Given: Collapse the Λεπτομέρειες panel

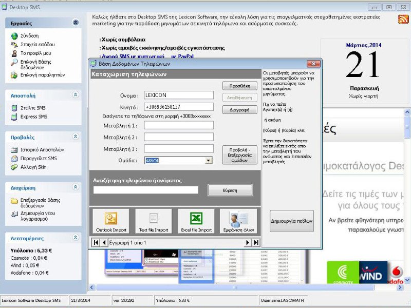Looking at the screenshot, I should pyautogui.click(x=76, y=238).
